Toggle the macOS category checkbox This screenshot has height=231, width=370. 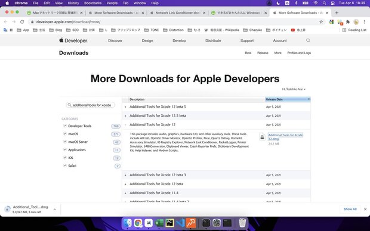65,134
